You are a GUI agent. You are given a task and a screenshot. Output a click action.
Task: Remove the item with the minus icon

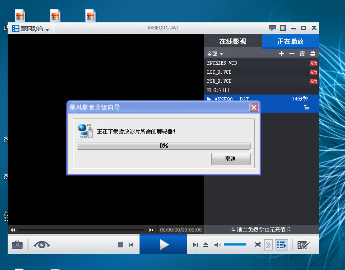(292, 53)
